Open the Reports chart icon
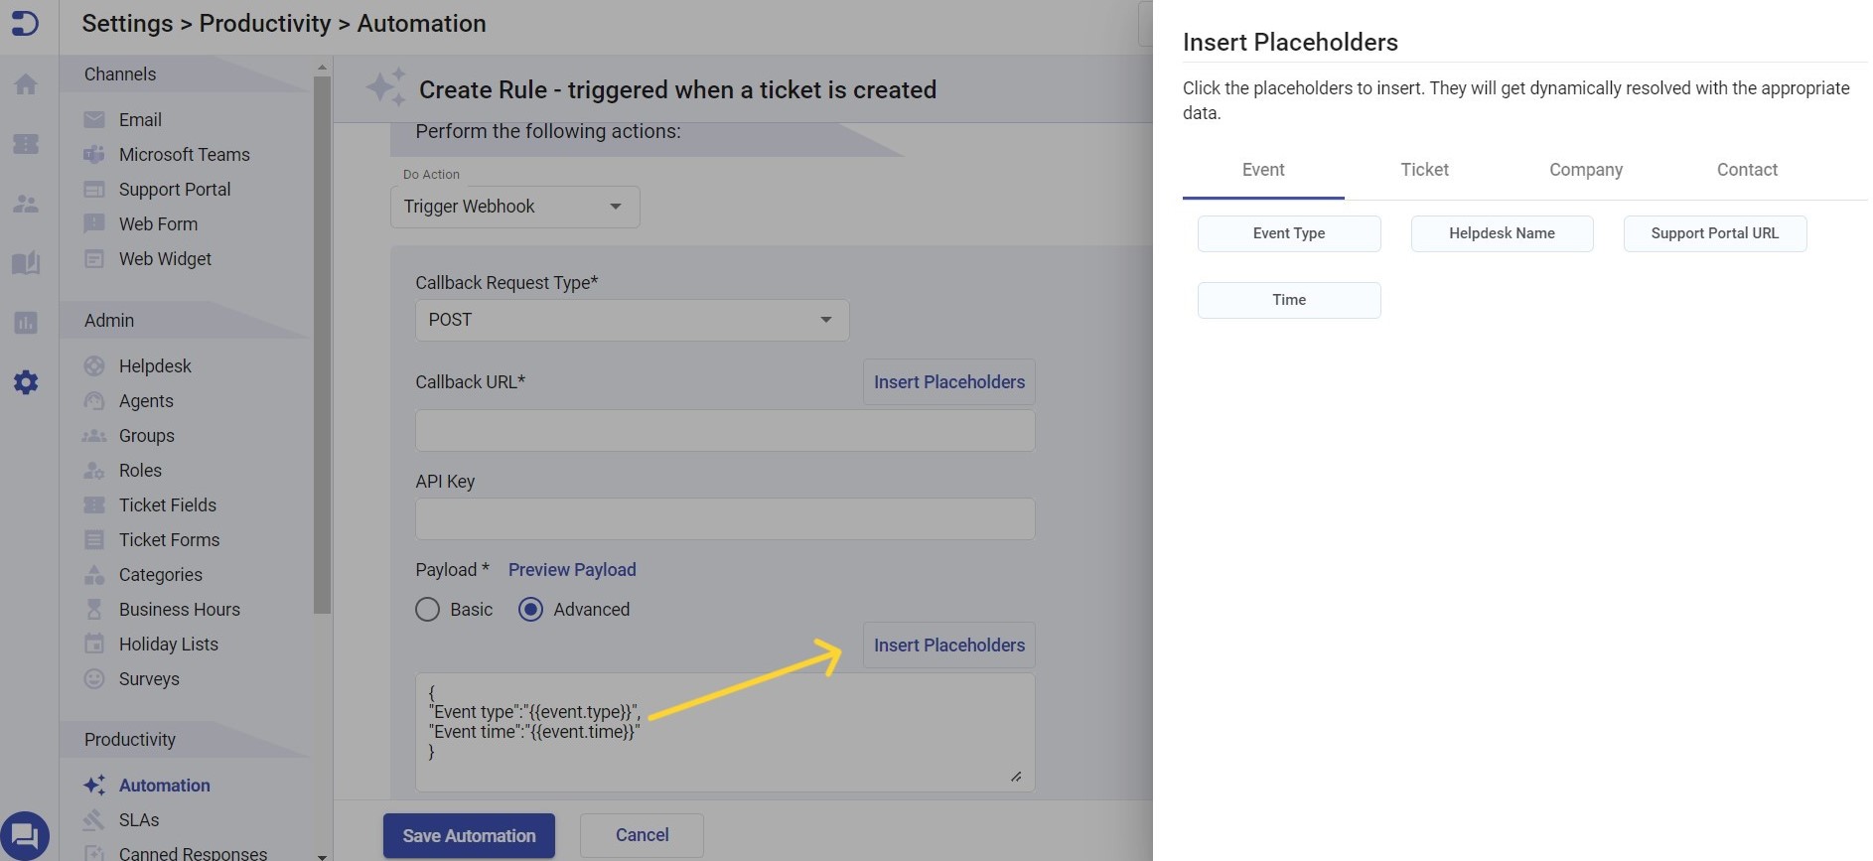The width and height of the screenshot is (1873, 861). (25, 323)
